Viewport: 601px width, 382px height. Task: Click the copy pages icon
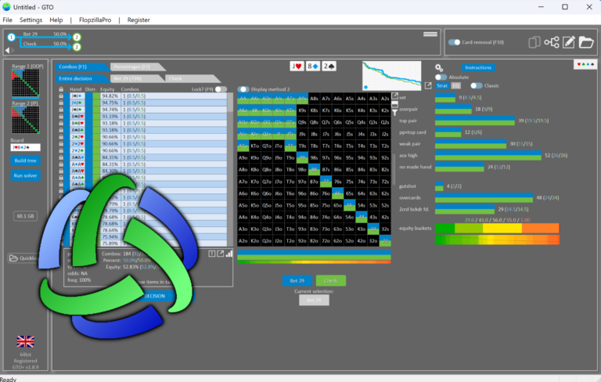(534, 42)
